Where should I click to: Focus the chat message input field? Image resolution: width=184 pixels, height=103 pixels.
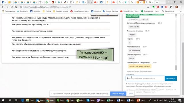tap(145, 78)
